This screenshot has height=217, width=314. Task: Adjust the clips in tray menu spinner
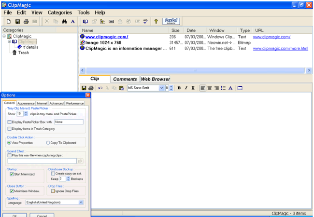coord(26,114)
